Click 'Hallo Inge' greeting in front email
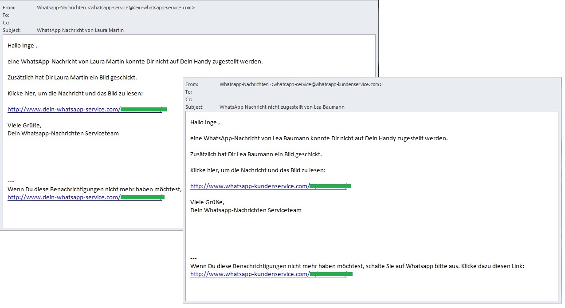The image size is (565, 308). coord(205,122)
